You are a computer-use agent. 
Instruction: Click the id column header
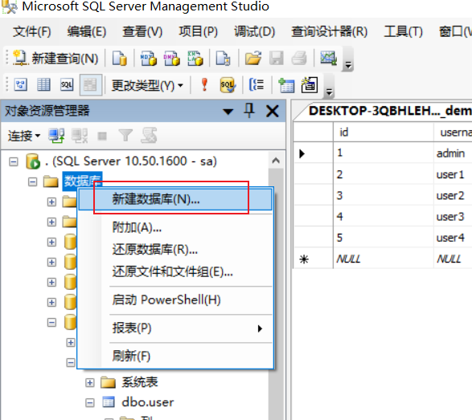tap(384, 132)
